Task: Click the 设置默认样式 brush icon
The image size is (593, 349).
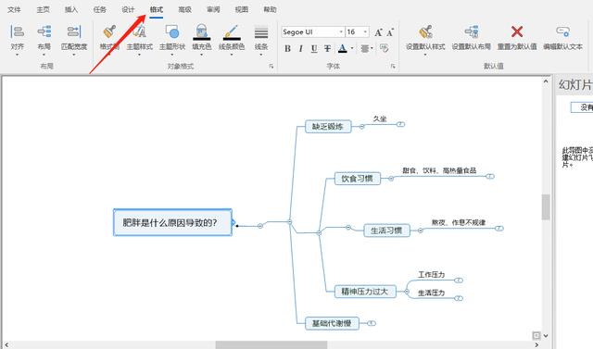Action: (x=425, y=32)
